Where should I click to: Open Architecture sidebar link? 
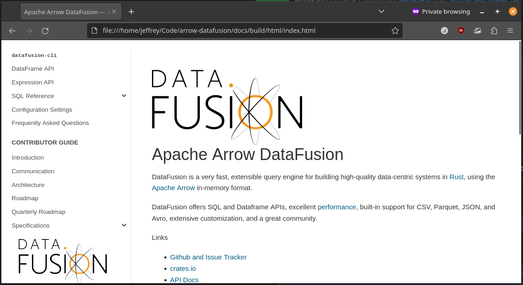[x=28, y=185]
